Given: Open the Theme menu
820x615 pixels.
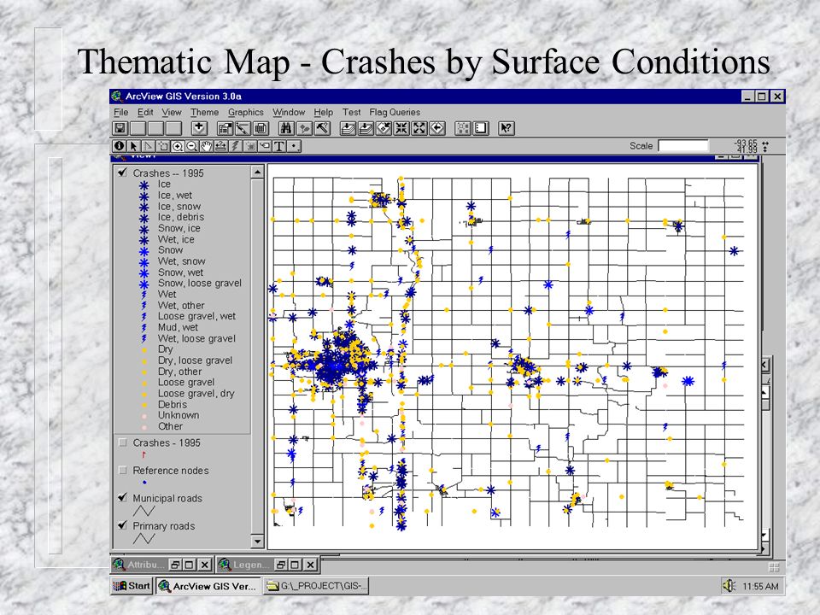Looking at the screenshot, I should (204, 112).
